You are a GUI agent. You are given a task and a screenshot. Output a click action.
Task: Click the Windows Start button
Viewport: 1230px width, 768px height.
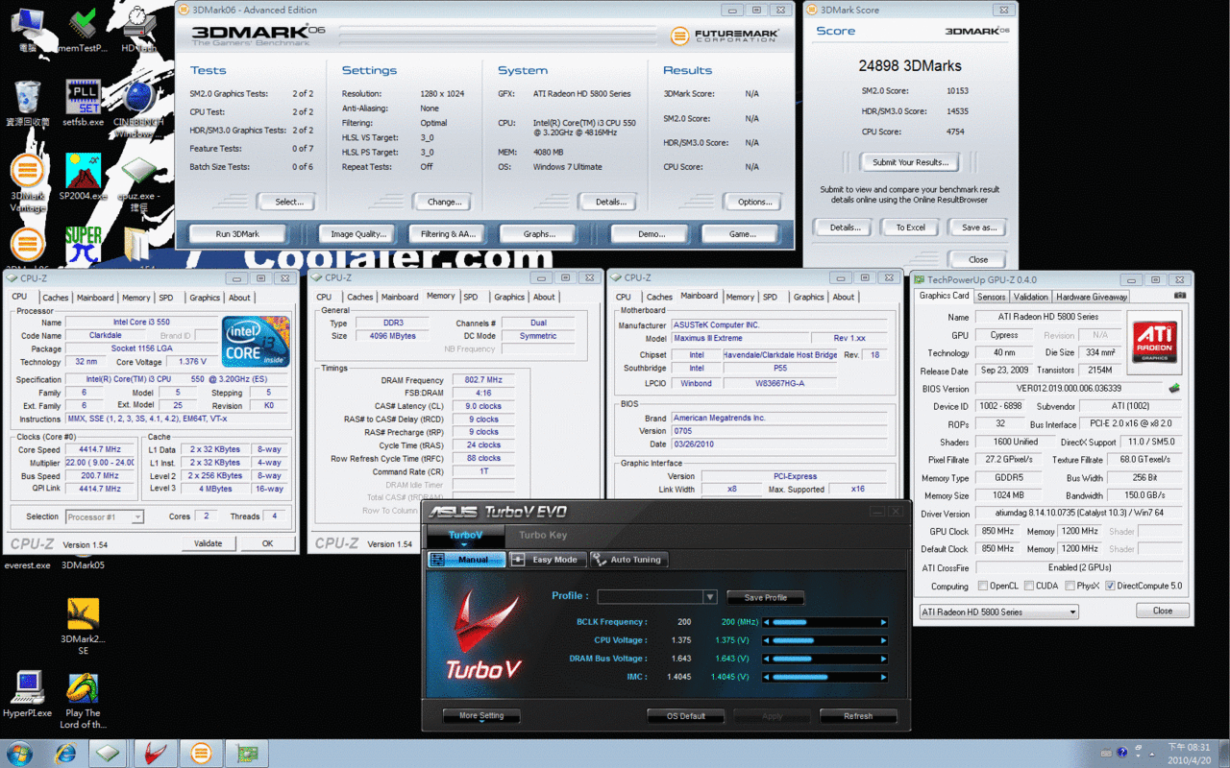click(19, 754)
